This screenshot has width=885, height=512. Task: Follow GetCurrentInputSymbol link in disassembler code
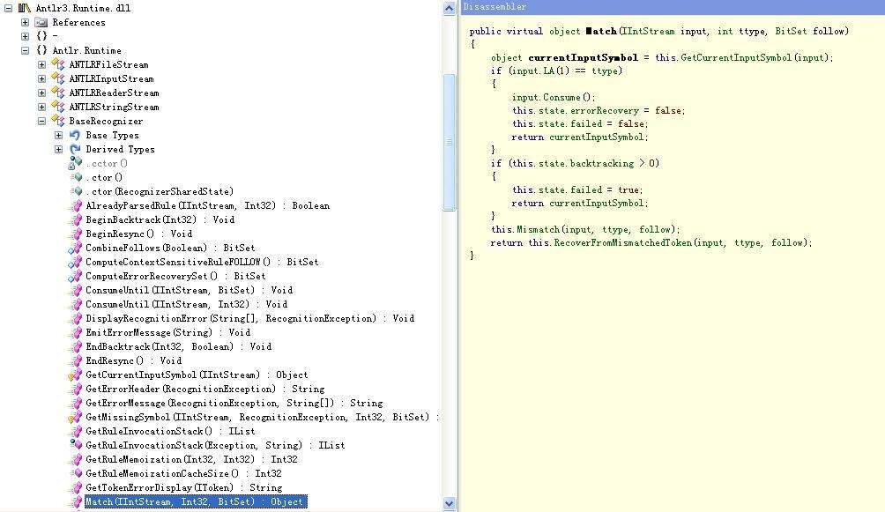(x=736, y=57)
